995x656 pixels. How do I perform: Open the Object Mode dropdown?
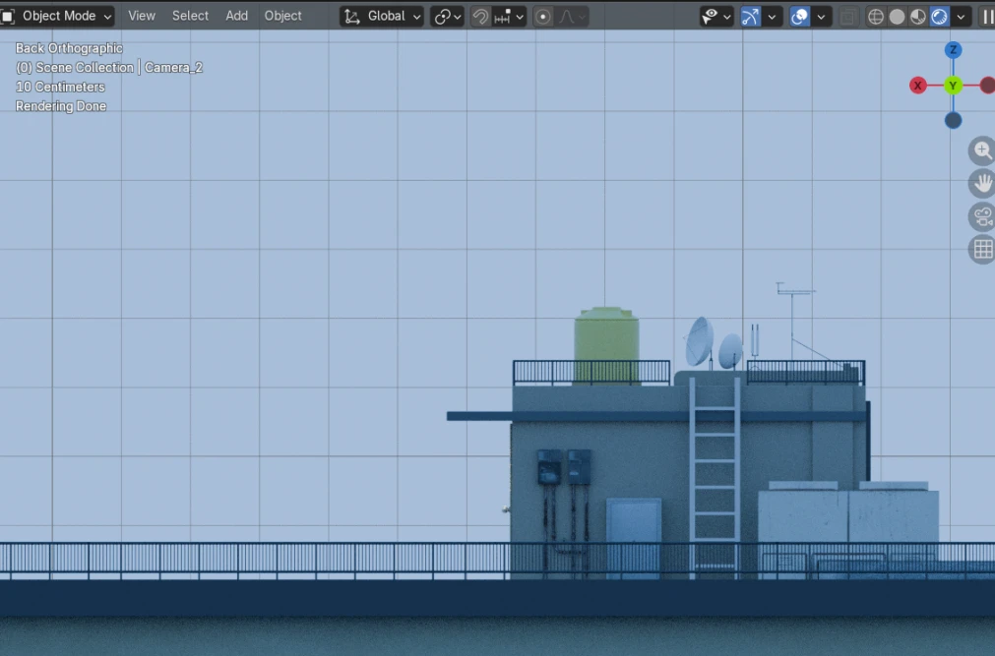(x=57, y=16)
